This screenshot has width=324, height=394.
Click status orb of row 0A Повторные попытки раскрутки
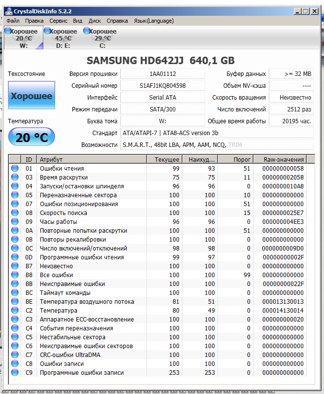click(15, 230)
